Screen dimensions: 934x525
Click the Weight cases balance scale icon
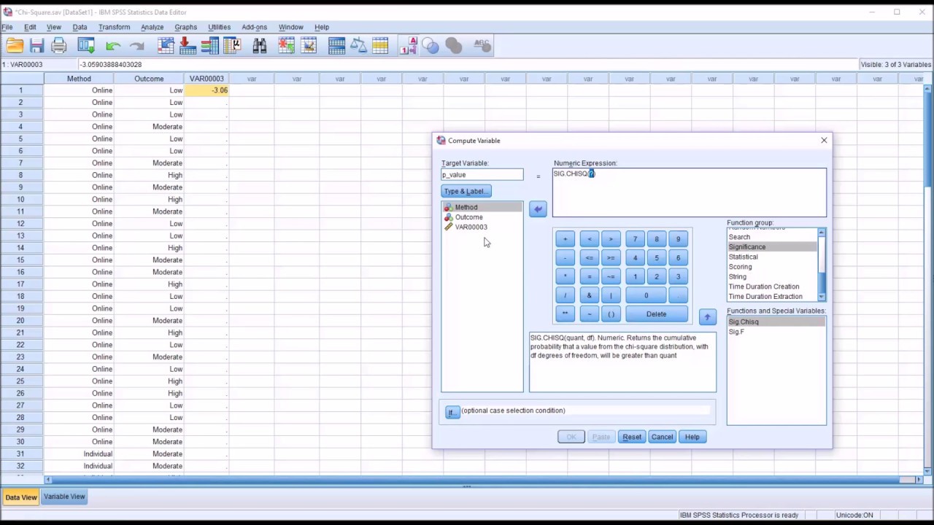pyautogui.click(x=358, y=46)
